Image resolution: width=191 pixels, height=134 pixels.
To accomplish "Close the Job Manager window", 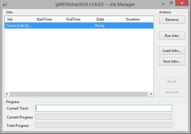I will (x=182, y=3).
